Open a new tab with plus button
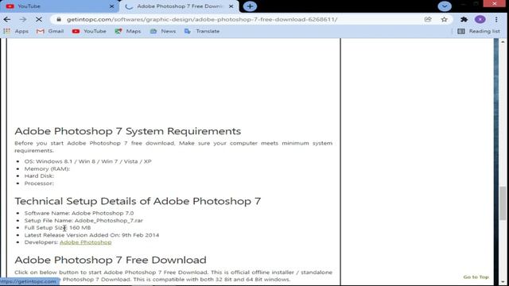The height and width of the screenshot is (286, 509). [250, 6]
